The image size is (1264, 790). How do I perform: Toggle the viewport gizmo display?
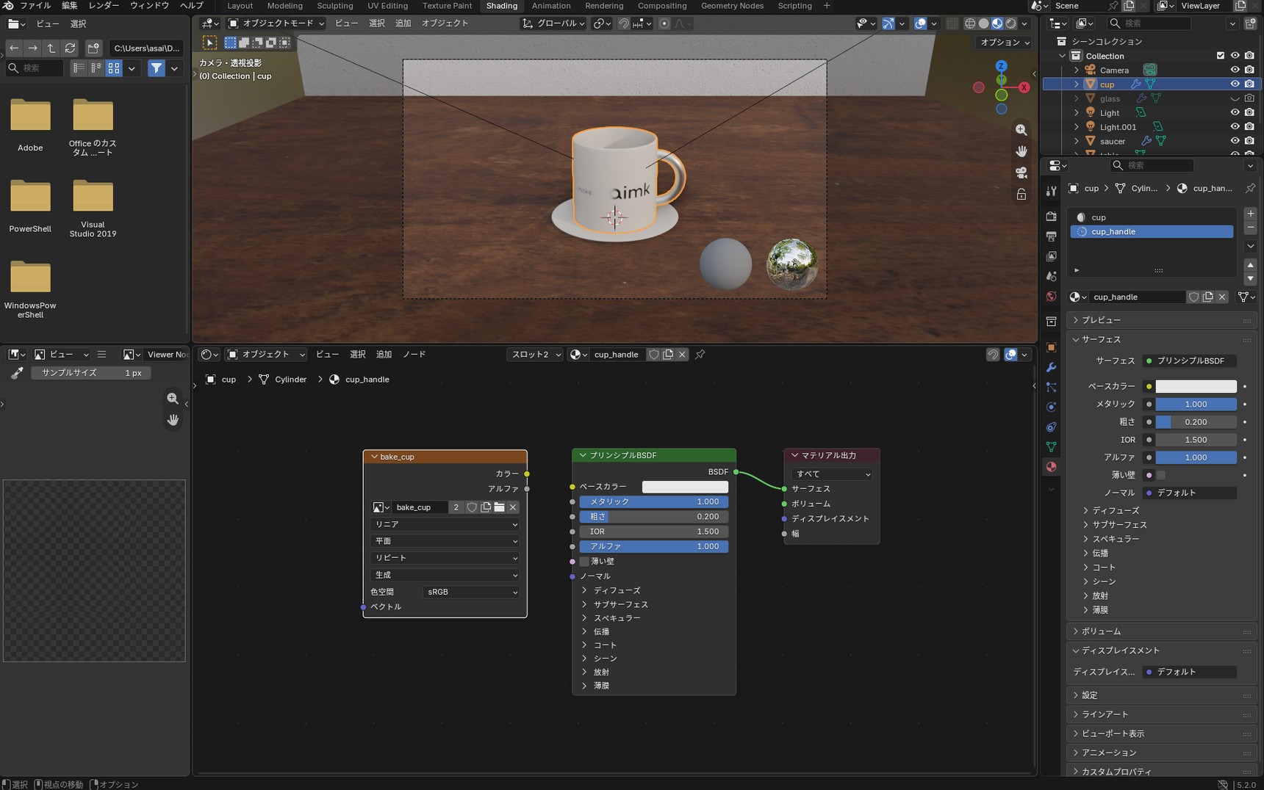pos(888,23)
